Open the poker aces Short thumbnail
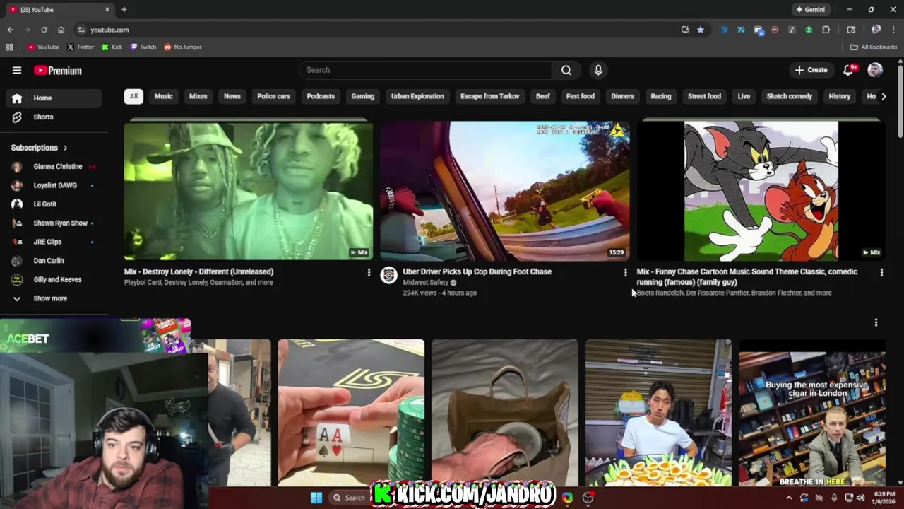The image size is (904, 509). click(351, 413)
